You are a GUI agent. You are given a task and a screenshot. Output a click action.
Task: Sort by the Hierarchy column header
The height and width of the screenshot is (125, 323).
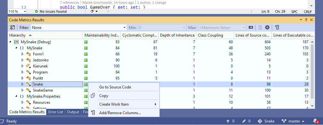(45, 35)
